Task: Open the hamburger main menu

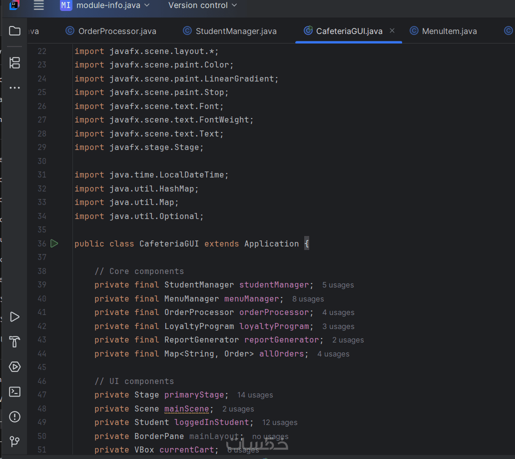Action: point(38,5)
